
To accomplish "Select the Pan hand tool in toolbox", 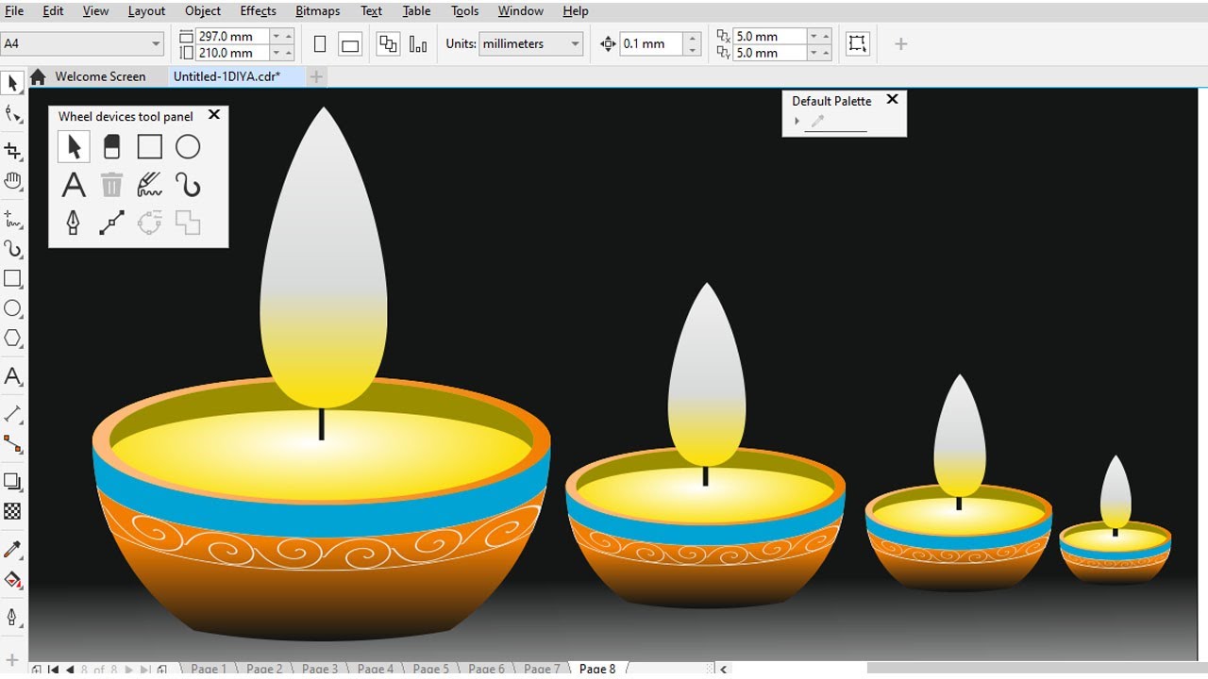I will point(12,181).
